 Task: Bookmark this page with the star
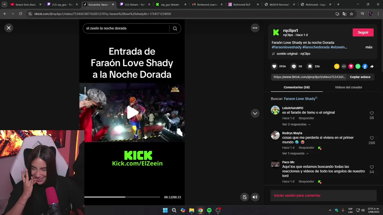click(352, 14)
